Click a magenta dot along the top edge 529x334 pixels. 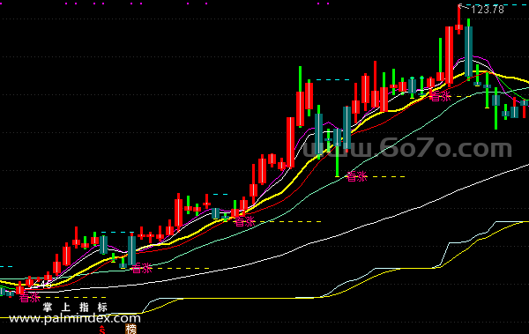(66, 4)
